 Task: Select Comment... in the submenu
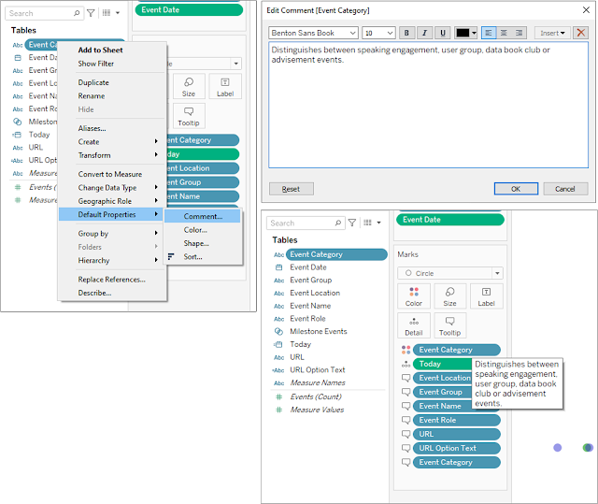203,216
